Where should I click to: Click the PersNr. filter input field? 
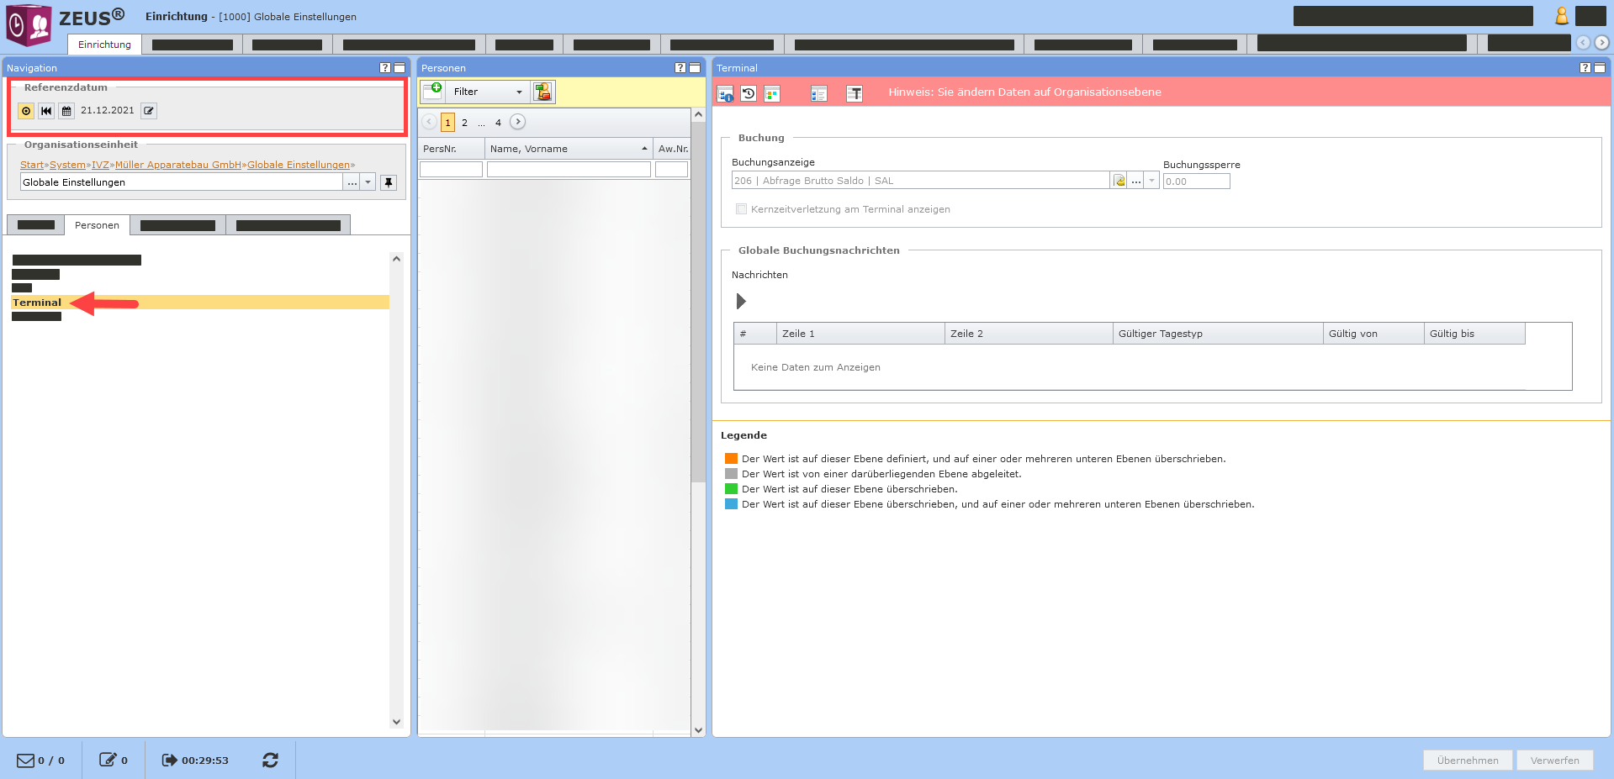pyautogui.click(x=451, y=170)
